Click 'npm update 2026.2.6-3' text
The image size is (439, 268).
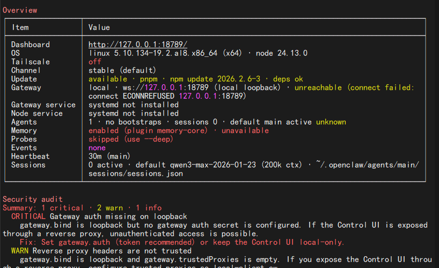tap(215, 79)
